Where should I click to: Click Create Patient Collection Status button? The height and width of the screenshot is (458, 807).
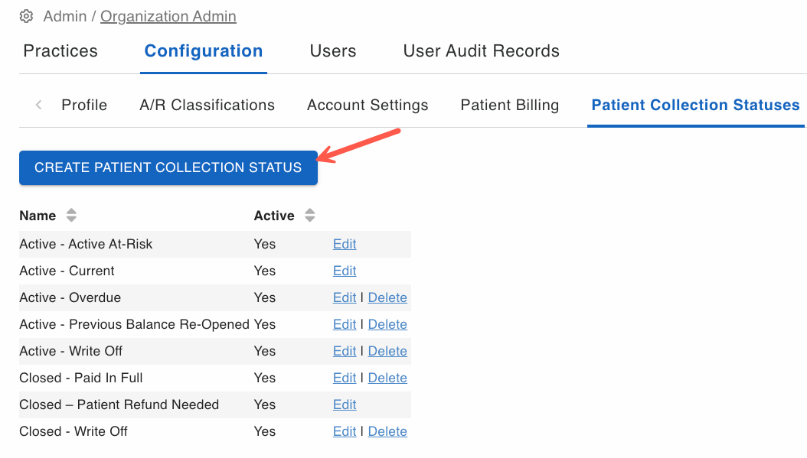[x=168, y=167]
